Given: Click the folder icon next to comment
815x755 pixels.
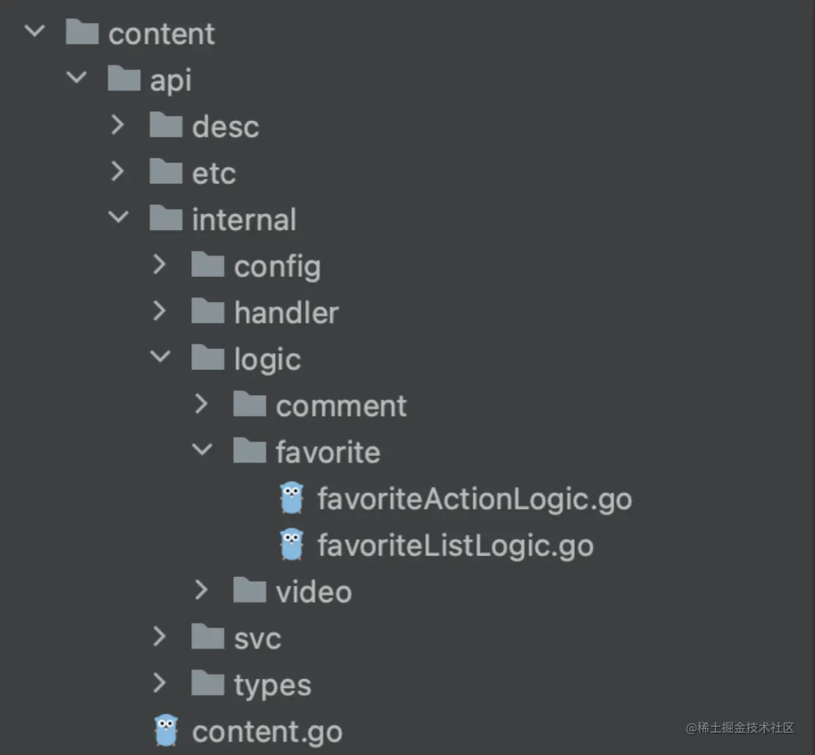Looking at the screenshot, I should point(249,405).
